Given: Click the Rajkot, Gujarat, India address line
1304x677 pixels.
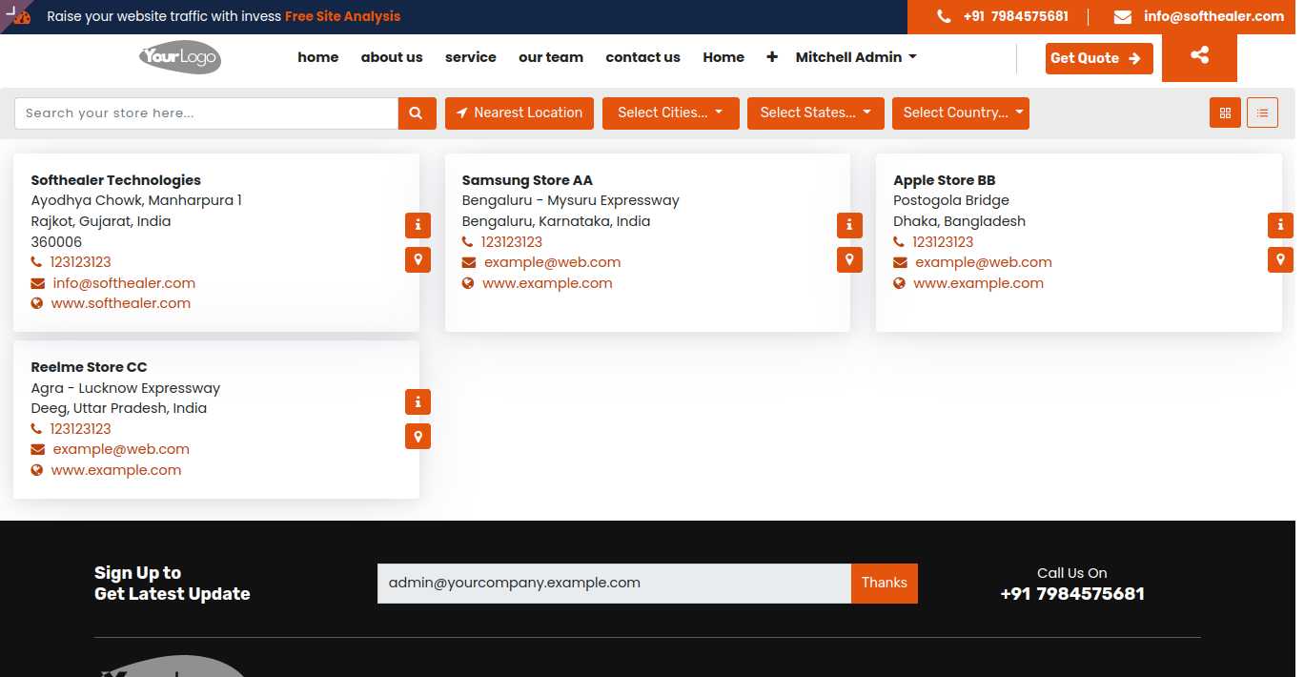Looking at the screenshot, I should coord(101,221).
